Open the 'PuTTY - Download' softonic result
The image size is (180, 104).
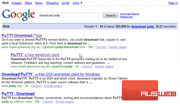18,94
